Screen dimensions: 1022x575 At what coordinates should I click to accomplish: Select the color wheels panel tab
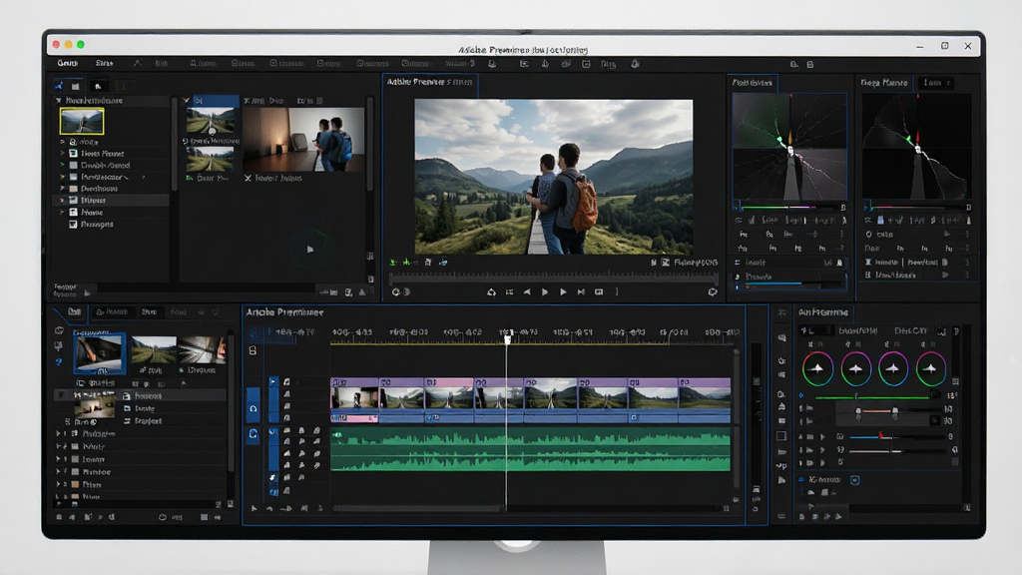[823, 312]
